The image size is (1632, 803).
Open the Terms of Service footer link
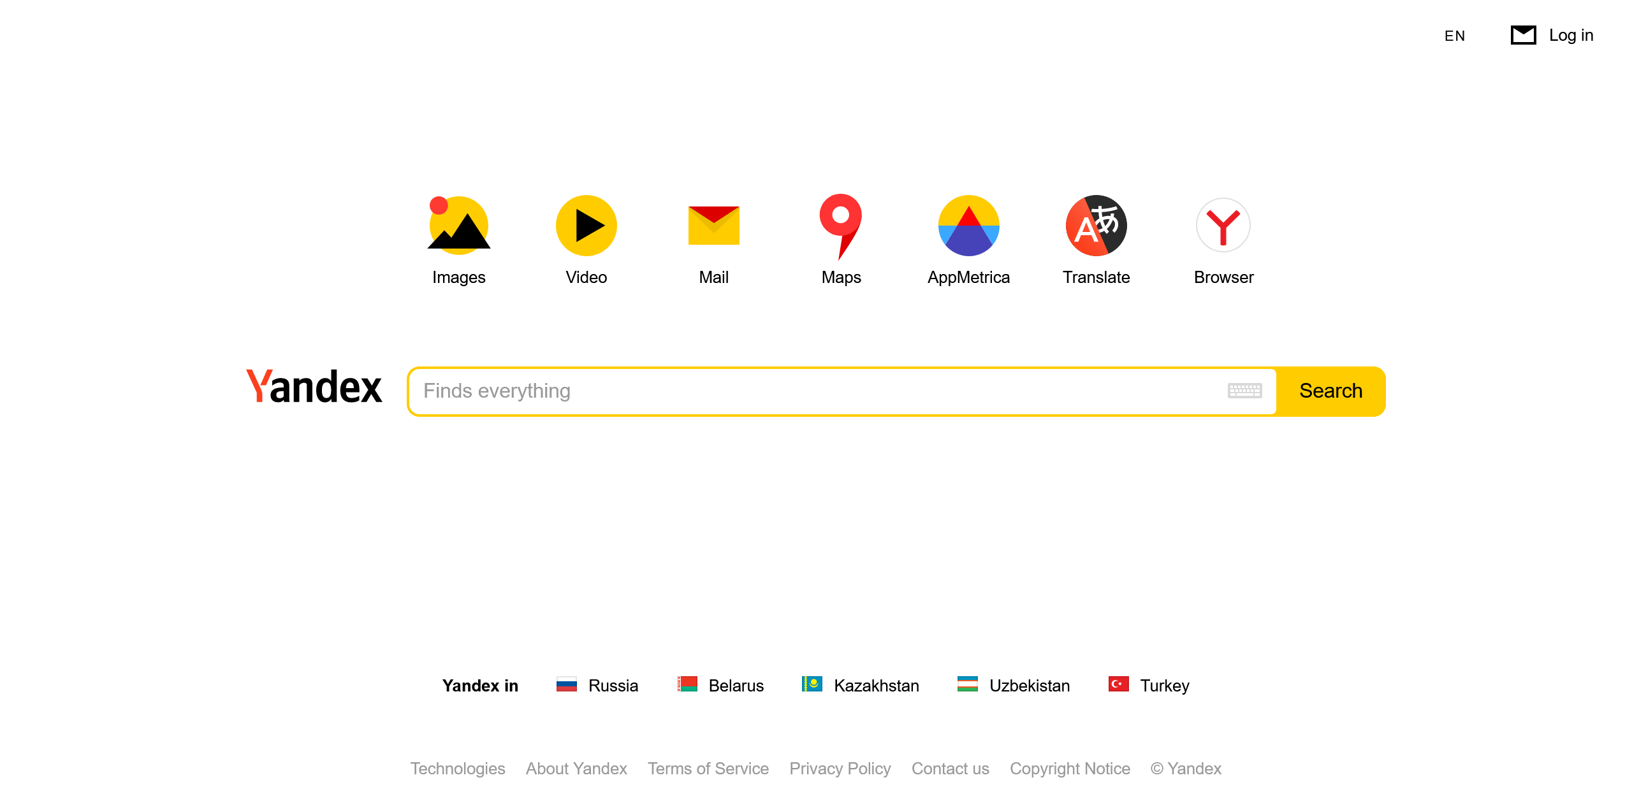pyautogui.click(x=708, y=769)
